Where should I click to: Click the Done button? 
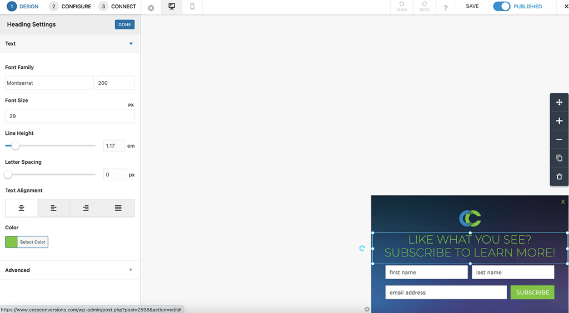tap(124, 24)
